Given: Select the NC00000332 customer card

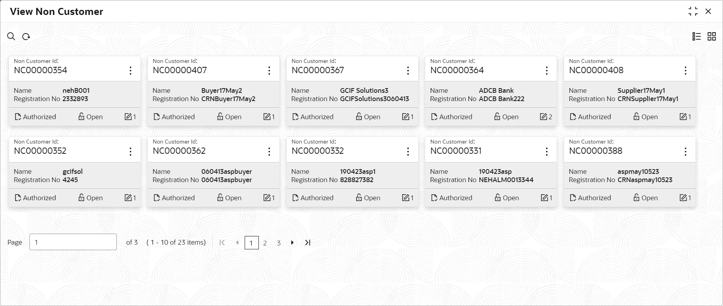Looking at the screenshot, I should tap(352, 172).
